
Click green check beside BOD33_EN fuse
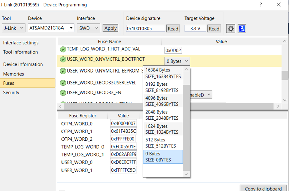tap(63, 93)
